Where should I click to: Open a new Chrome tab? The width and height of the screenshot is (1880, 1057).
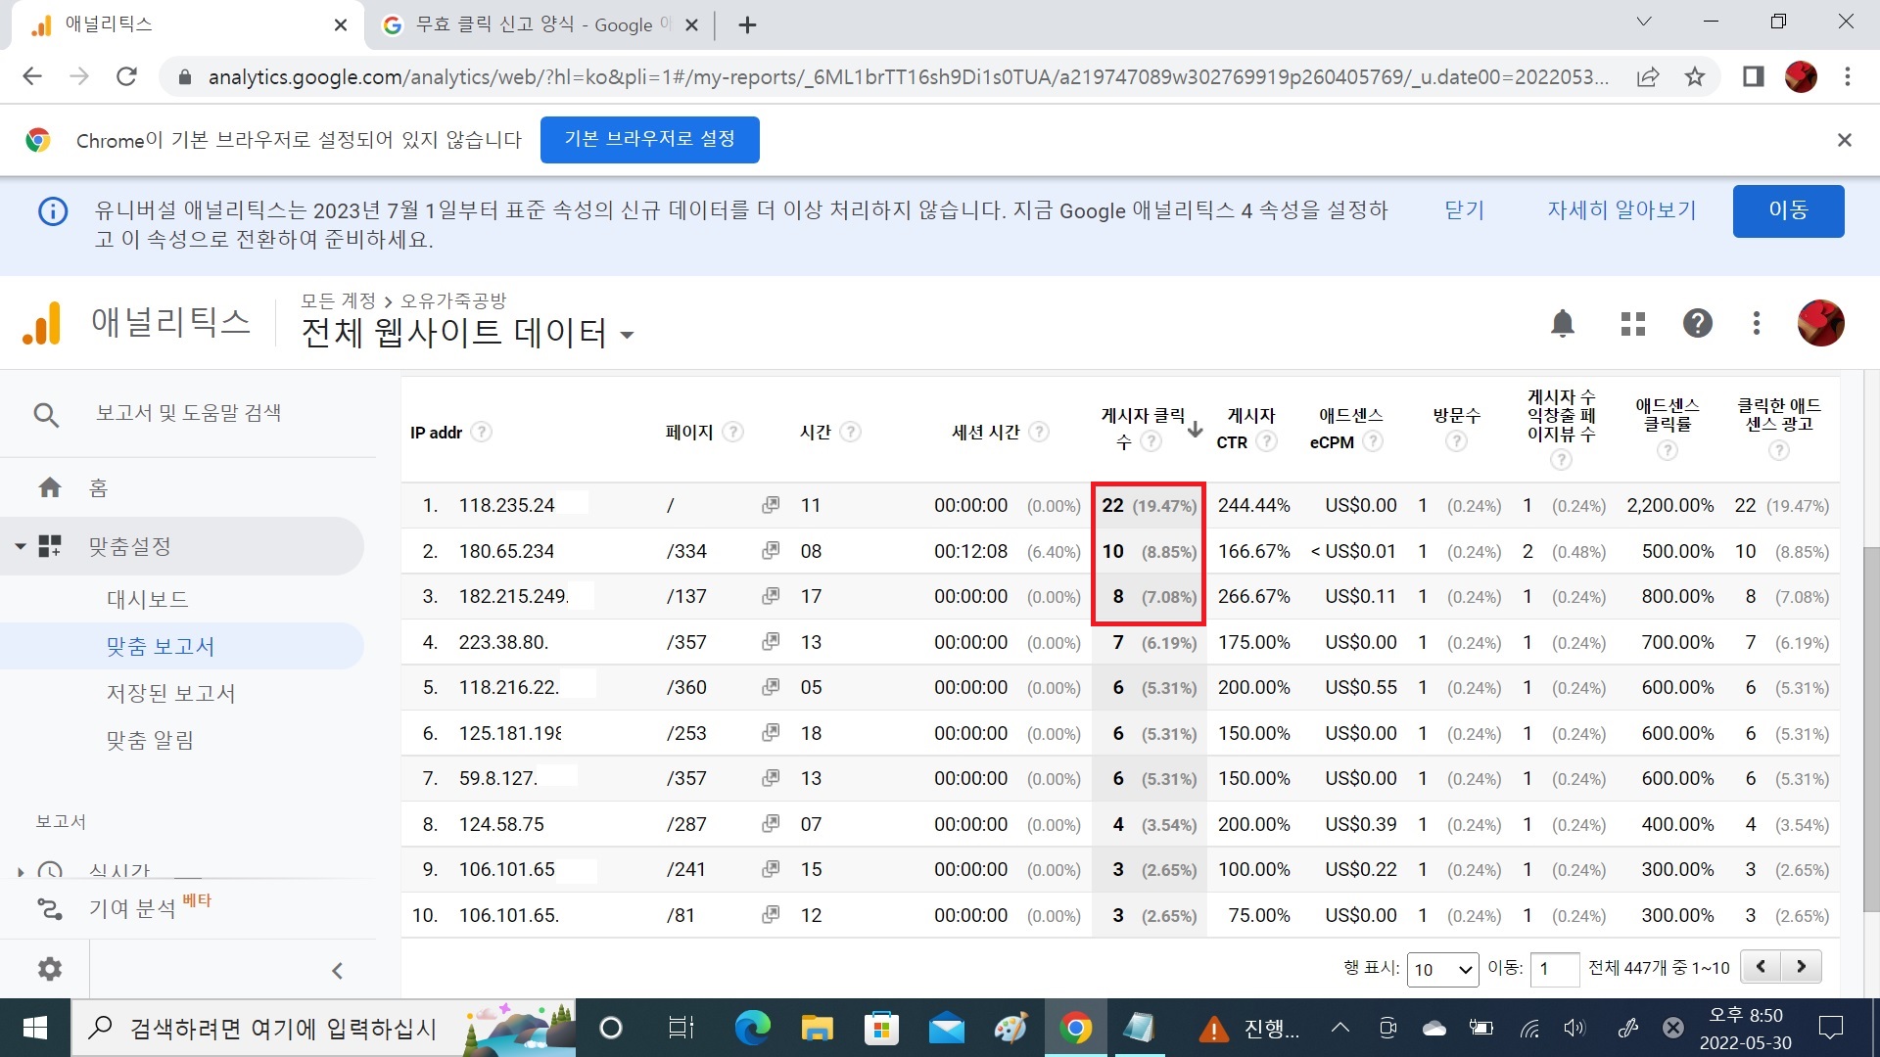747,24
